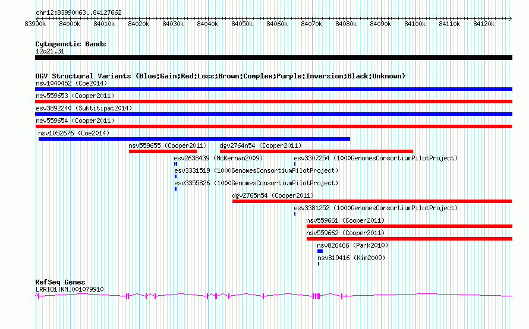Select the nsv559661 (Cooper2011) red bar

[x=410, y=226]
